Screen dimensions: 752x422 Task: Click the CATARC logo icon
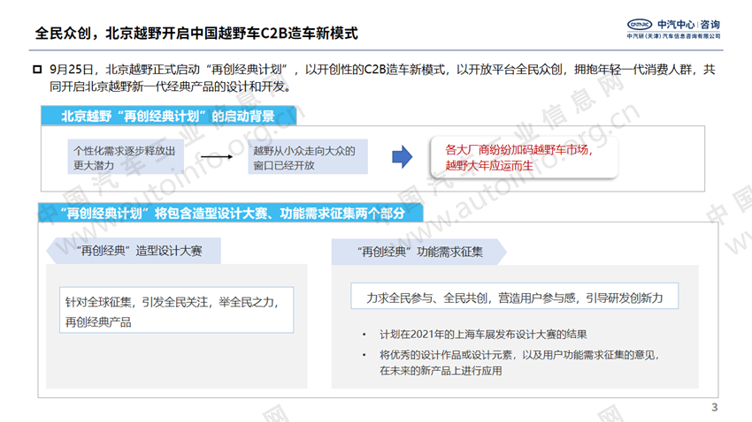pyautogui.click(x=640, y=25)
